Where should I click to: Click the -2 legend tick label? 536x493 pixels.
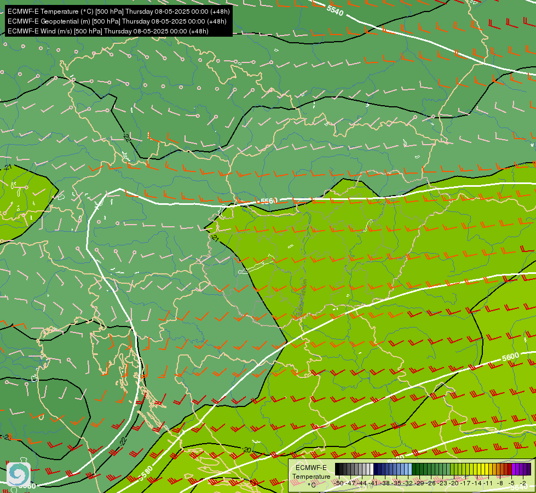tap(523, 483)
